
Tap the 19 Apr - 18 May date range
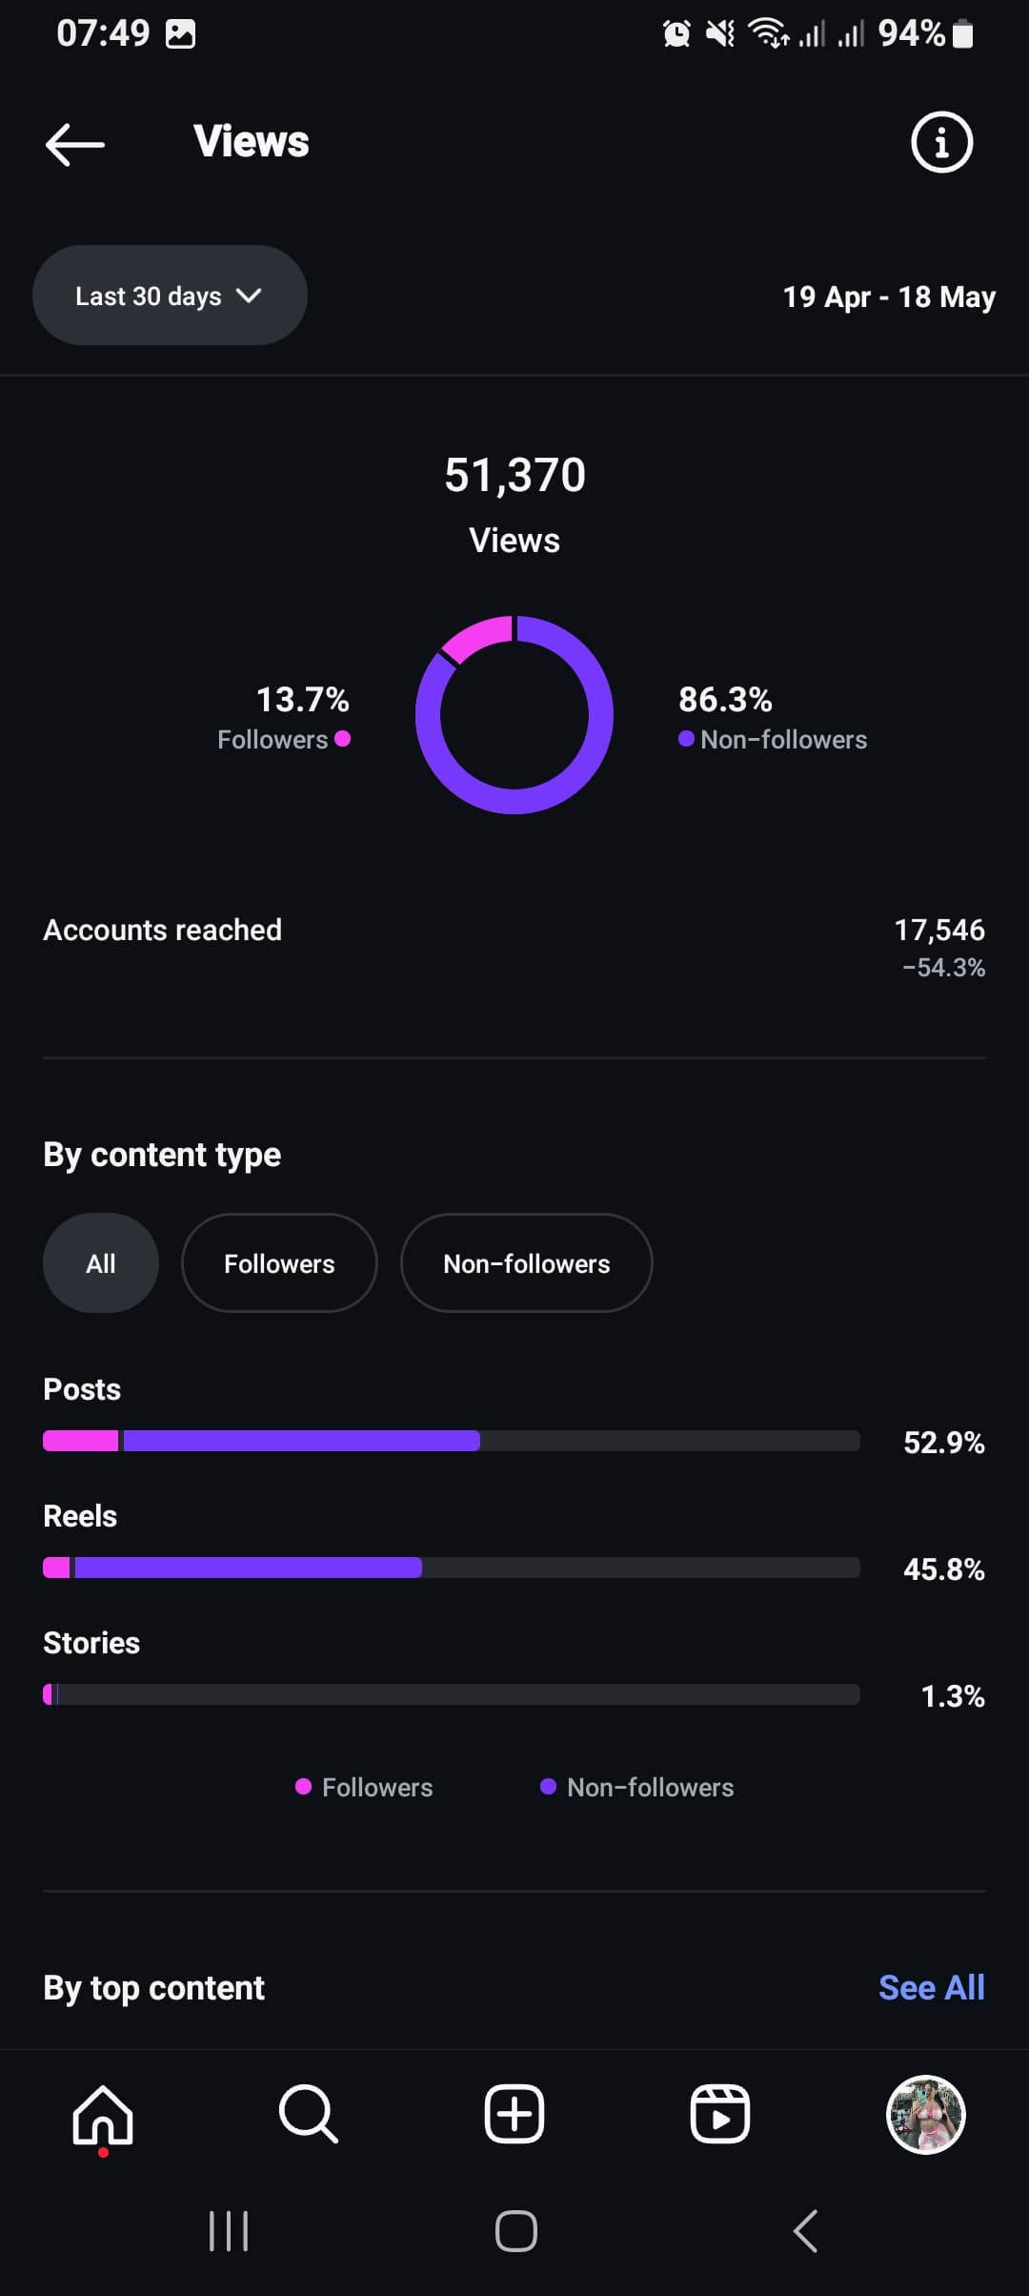(889, 297)
